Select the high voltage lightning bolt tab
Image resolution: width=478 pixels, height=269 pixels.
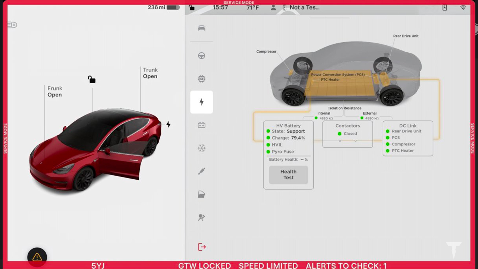click(201, 102)
